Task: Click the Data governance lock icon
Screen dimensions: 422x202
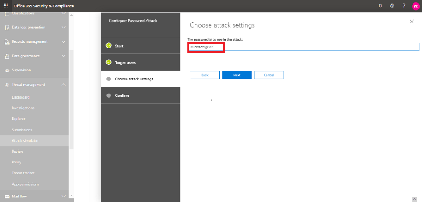Action: click(x=7, y=56)
